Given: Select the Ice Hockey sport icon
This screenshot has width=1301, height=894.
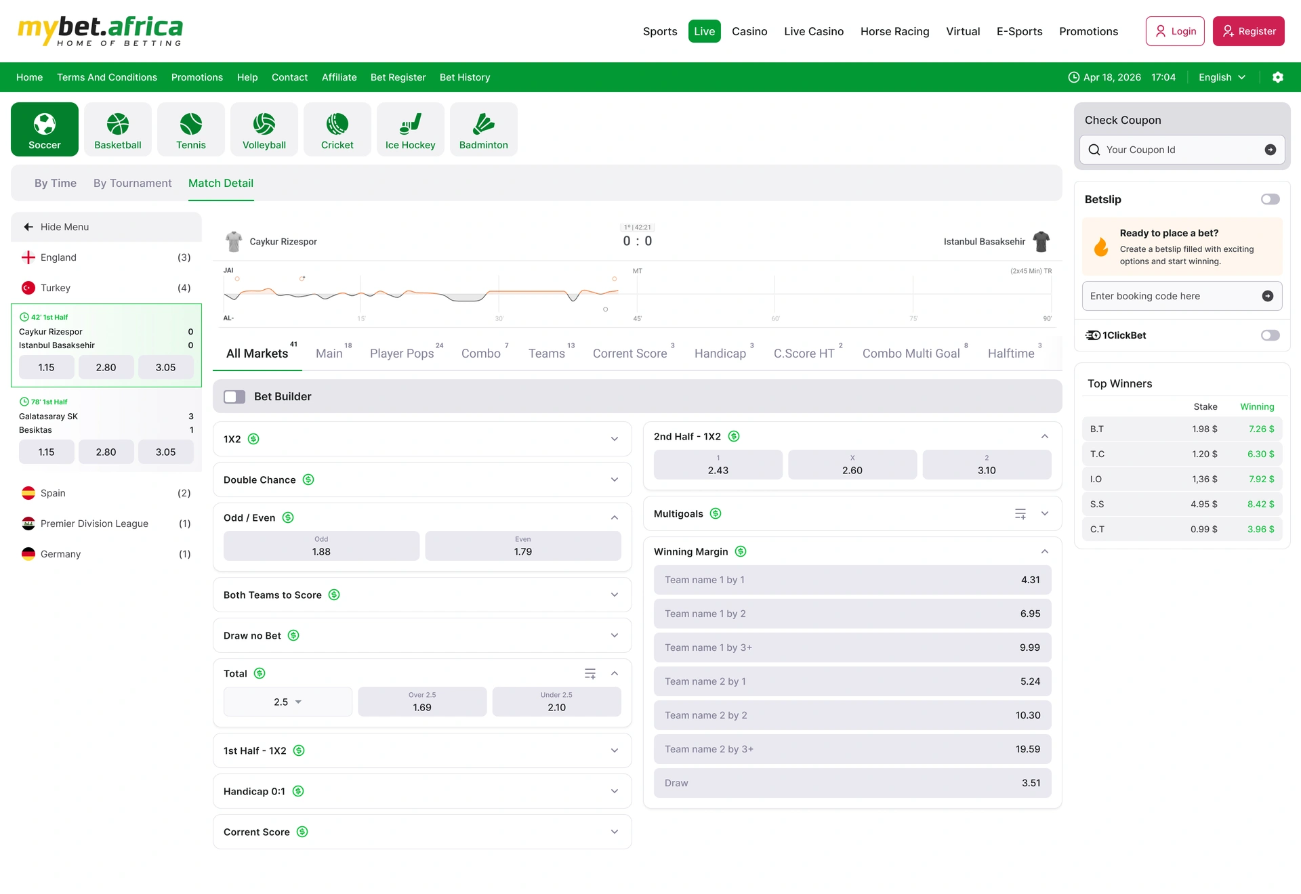Looking at the screenshot, I should [x=411, y=129].
